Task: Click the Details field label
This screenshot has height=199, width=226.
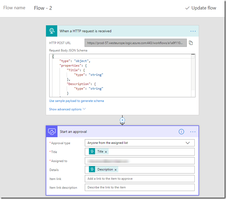Action: [x=54, y=170]
